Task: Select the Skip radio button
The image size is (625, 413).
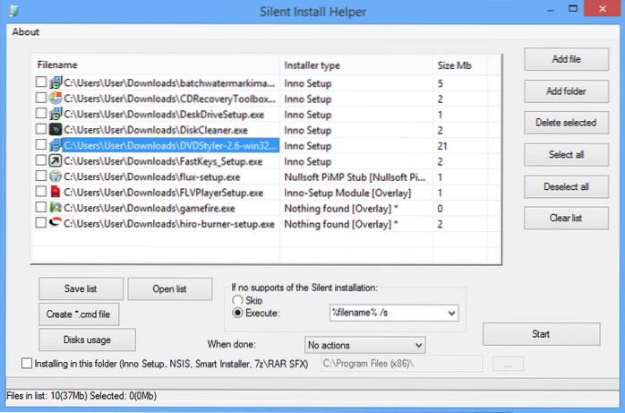Action: click(237, 300)
